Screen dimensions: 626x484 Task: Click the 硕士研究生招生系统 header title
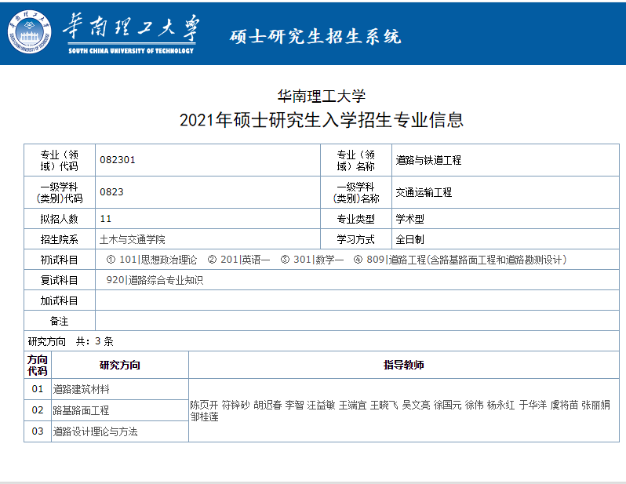(x=315, y=36)
